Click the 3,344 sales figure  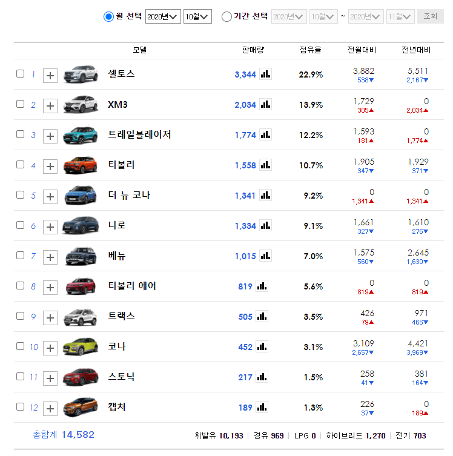tap(245, 74)
